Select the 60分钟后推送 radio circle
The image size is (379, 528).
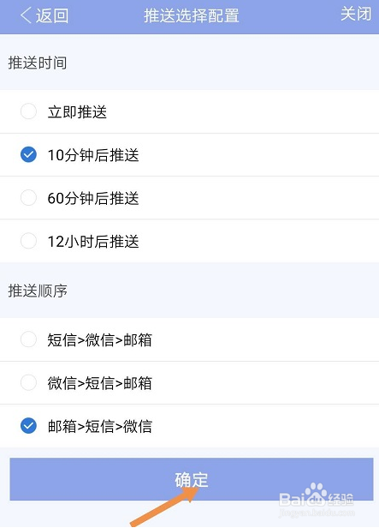pyautogui.click(x=28, y=198)
